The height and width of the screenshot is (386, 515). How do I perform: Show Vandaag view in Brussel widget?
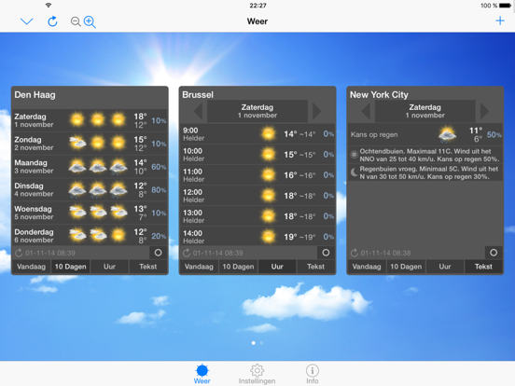pyautogui.click(x=199, y=267)
